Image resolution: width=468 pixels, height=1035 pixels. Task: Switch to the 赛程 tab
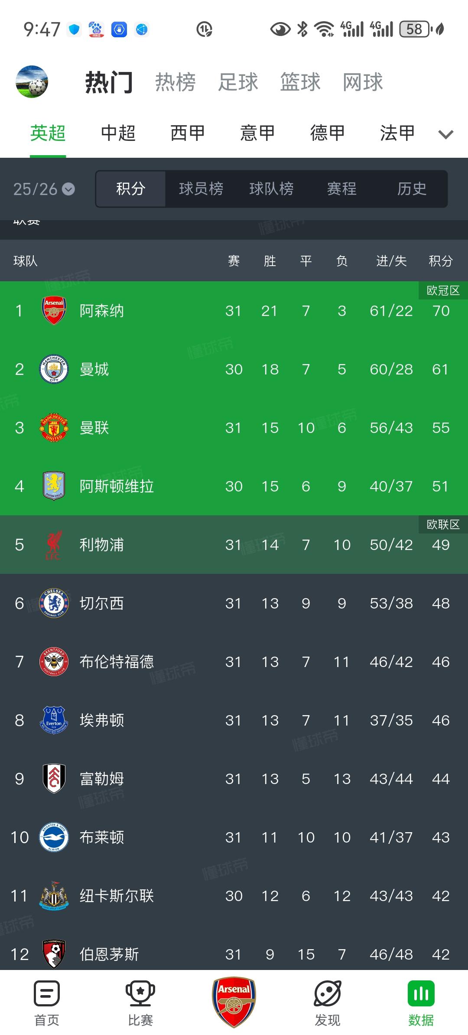click(342, 189)
